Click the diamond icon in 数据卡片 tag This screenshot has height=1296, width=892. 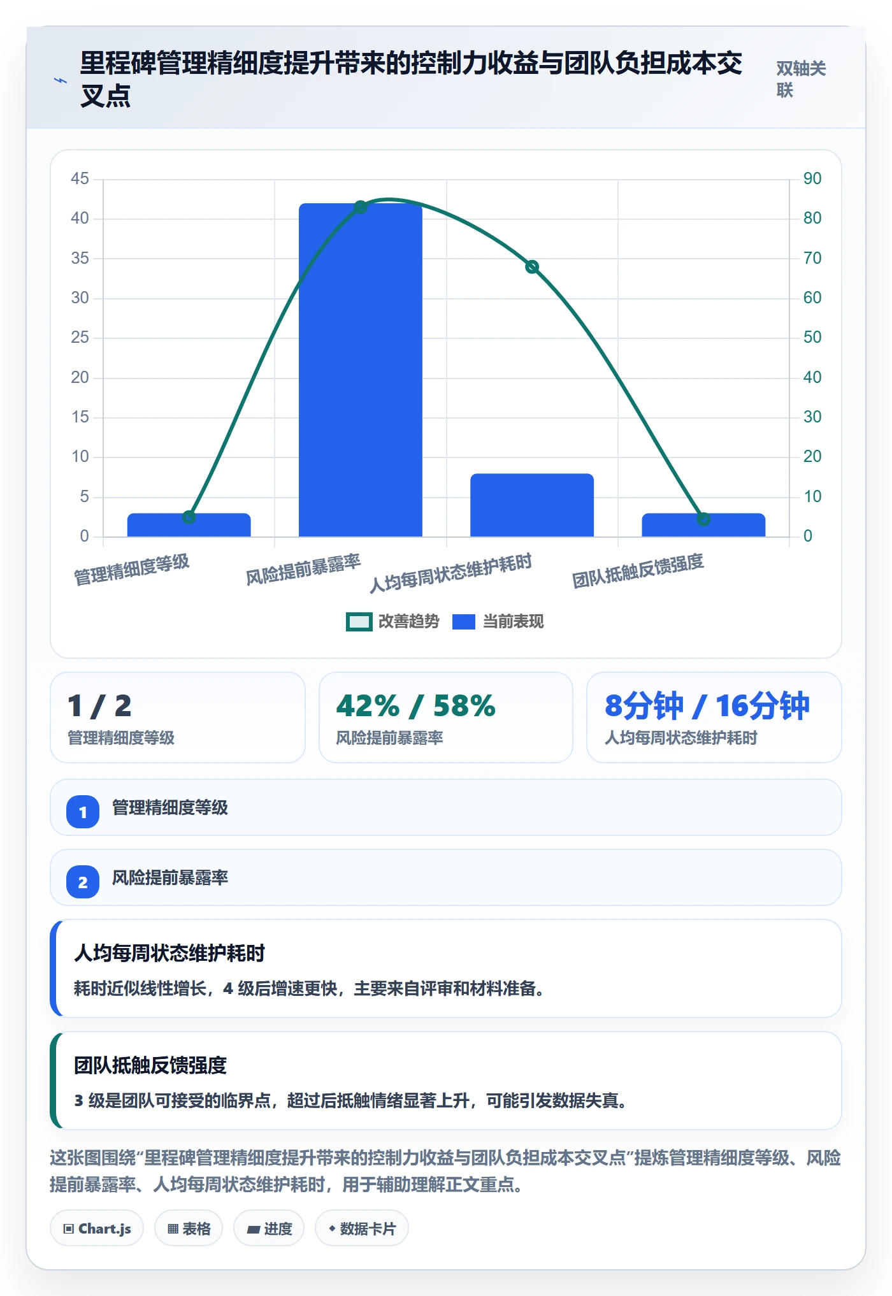click(332, 1228)
